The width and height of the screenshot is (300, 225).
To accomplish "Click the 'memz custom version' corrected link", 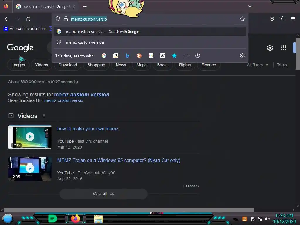I will click(82, 95).
